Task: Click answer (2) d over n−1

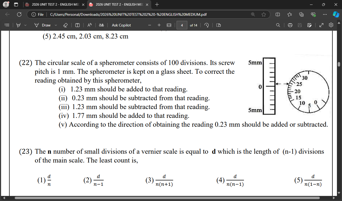Action: pyautogui.click(x=94, y=180)
